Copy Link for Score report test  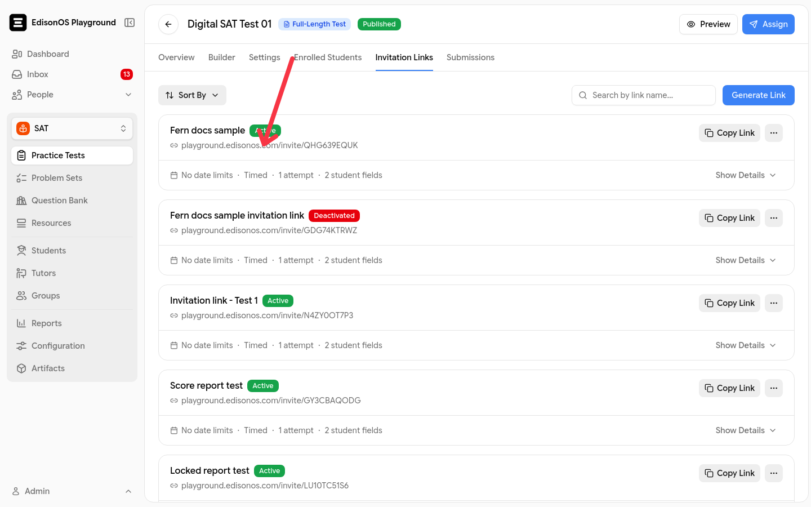[729, 388]
